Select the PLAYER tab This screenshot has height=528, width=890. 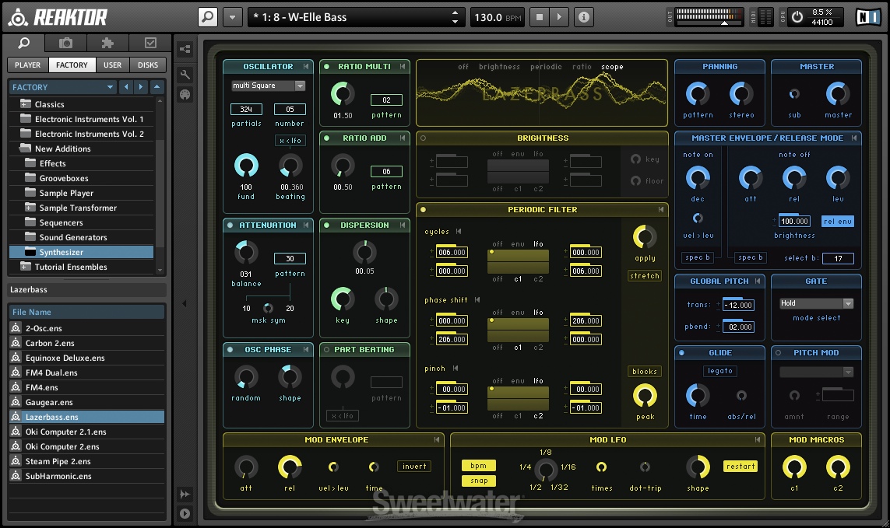(28, 65)
